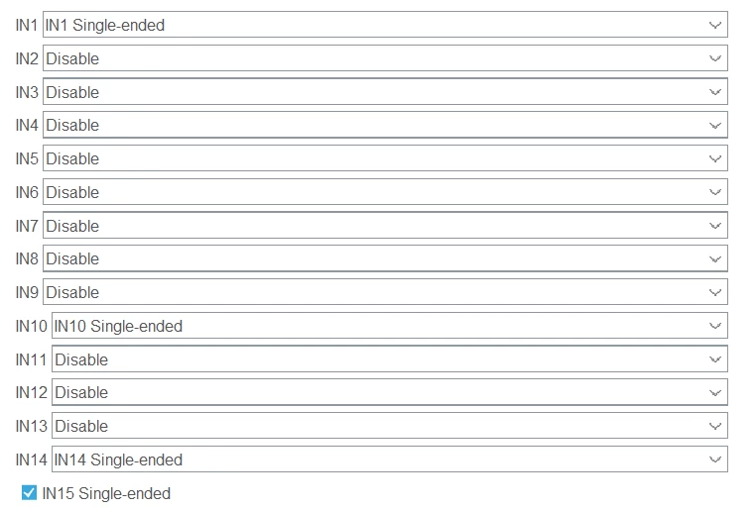Expand the IN2 Disable combo box
The height and width of the screenshot is (510, 756).
pos(385,58)
